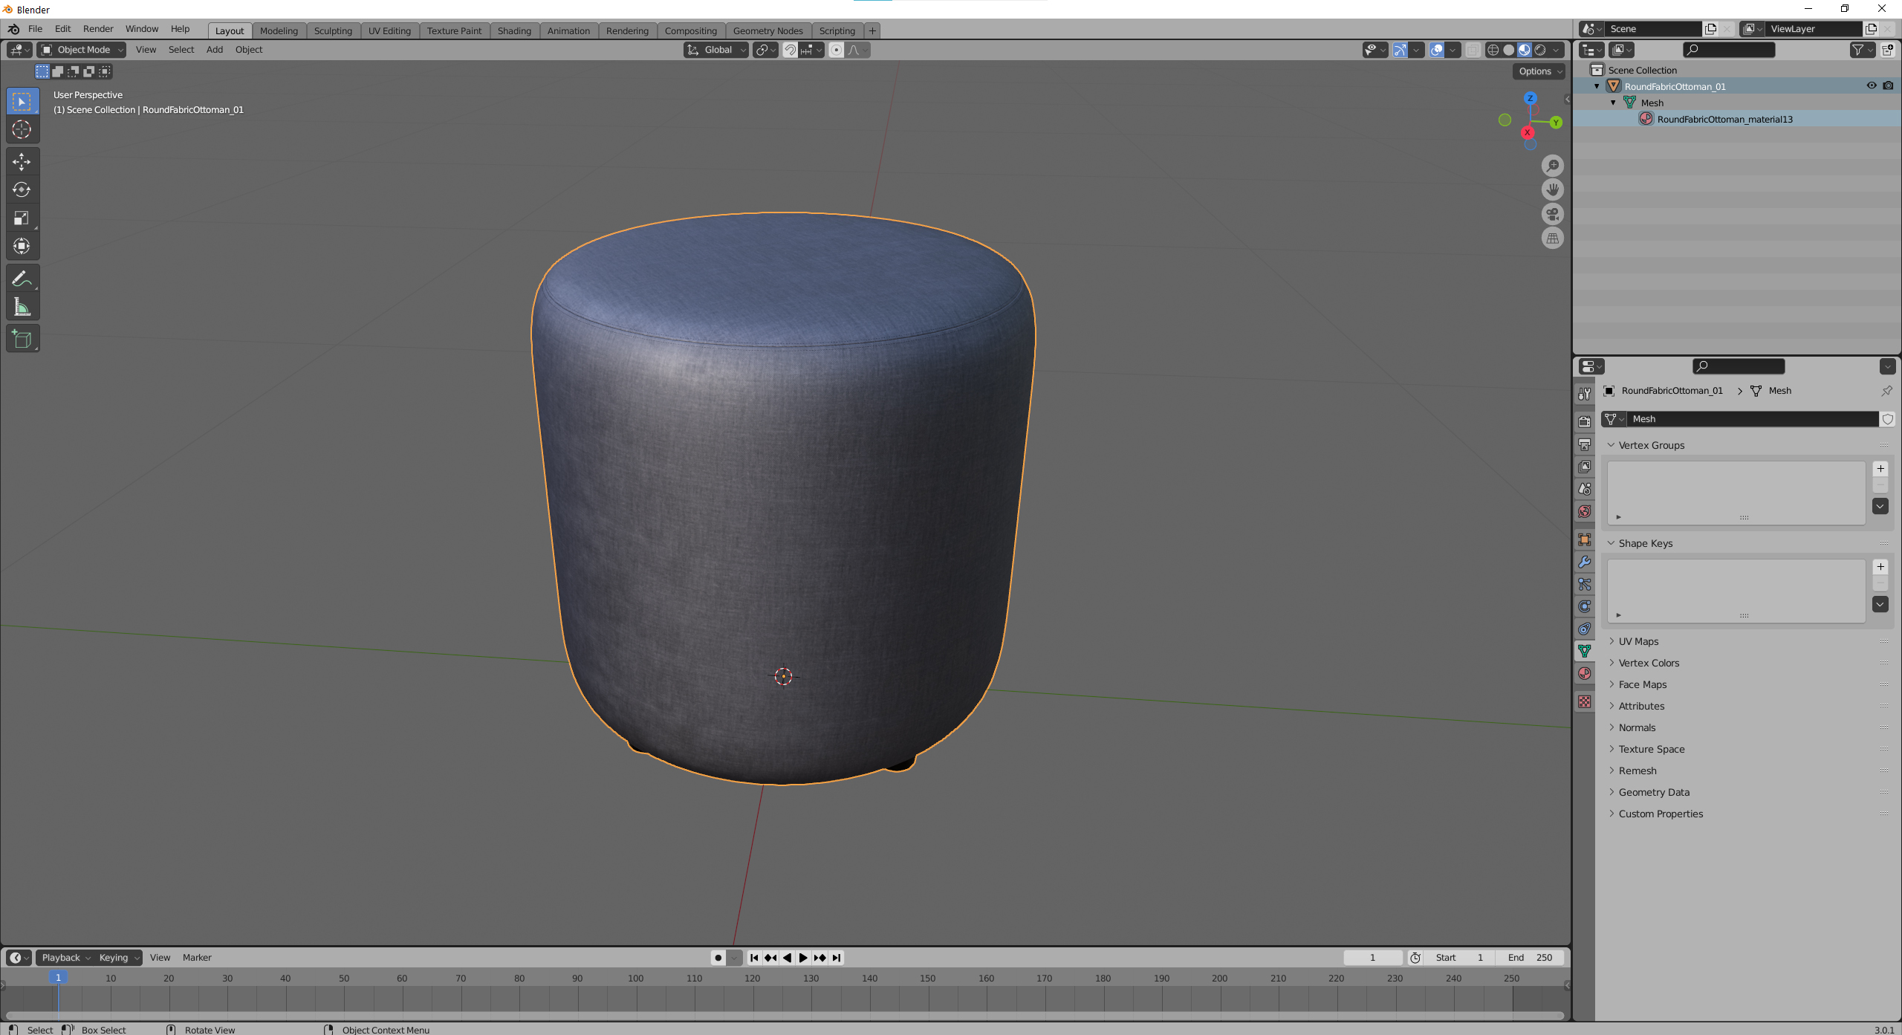1902x1035 pixels.
Task: Toggle snapping magnet in header
Action: coord(791,50)
